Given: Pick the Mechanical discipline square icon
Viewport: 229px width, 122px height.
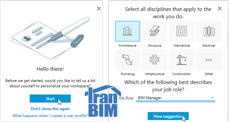Looking at the screenshot, I should pyautogui.click(x=182, y=31).
